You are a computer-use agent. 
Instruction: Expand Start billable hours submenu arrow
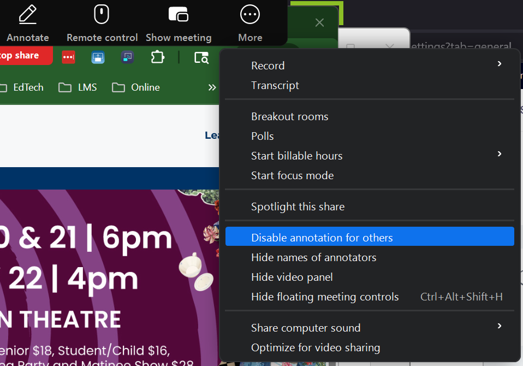click(499, 155)
